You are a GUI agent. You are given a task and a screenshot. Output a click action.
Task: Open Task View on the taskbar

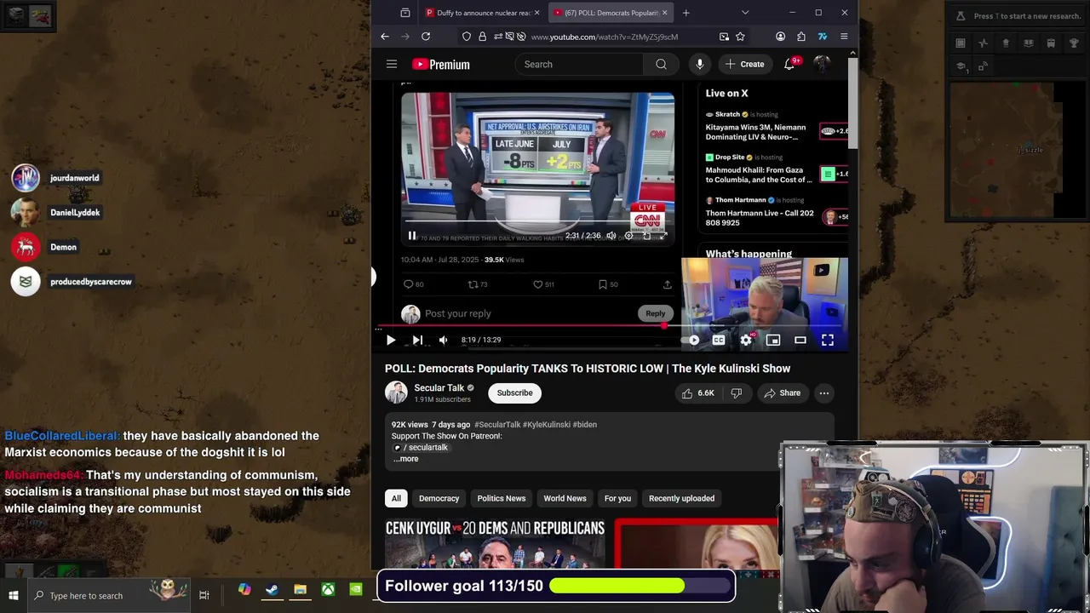point(204,596)
